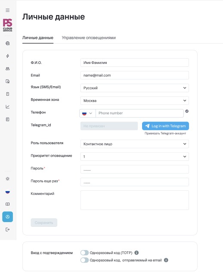This screenshot has width=223, height=279.
Task: Click the Log in with Telegram button
Action: pos(165,126)
